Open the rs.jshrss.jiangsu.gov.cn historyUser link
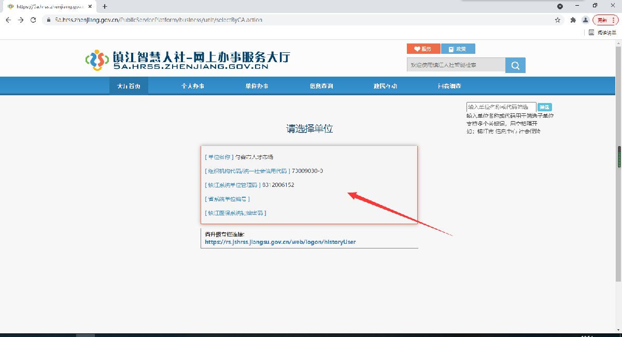Viewport: 622px width, 337px height. (280, 242)
